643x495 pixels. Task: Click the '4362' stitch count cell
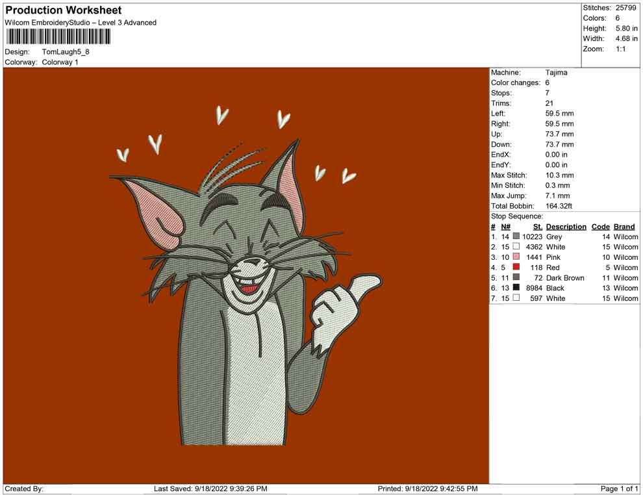pos(534,247)
